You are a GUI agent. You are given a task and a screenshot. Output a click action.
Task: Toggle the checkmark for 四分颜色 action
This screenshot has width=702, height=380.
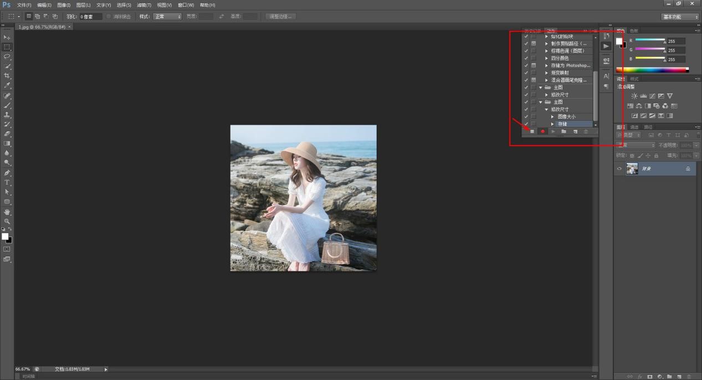click(x=526, y=58)
